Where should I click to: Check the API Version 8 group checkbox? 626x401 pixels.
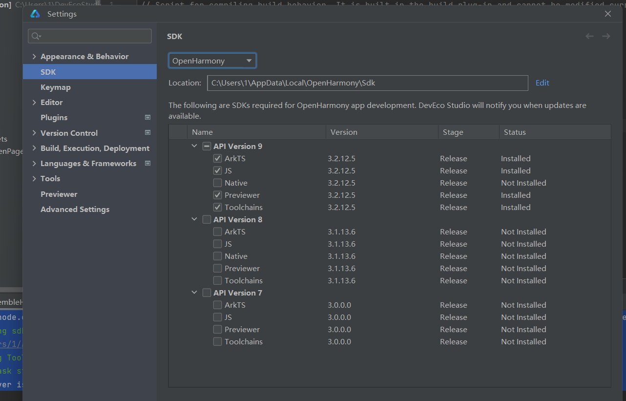click(207, 219)
